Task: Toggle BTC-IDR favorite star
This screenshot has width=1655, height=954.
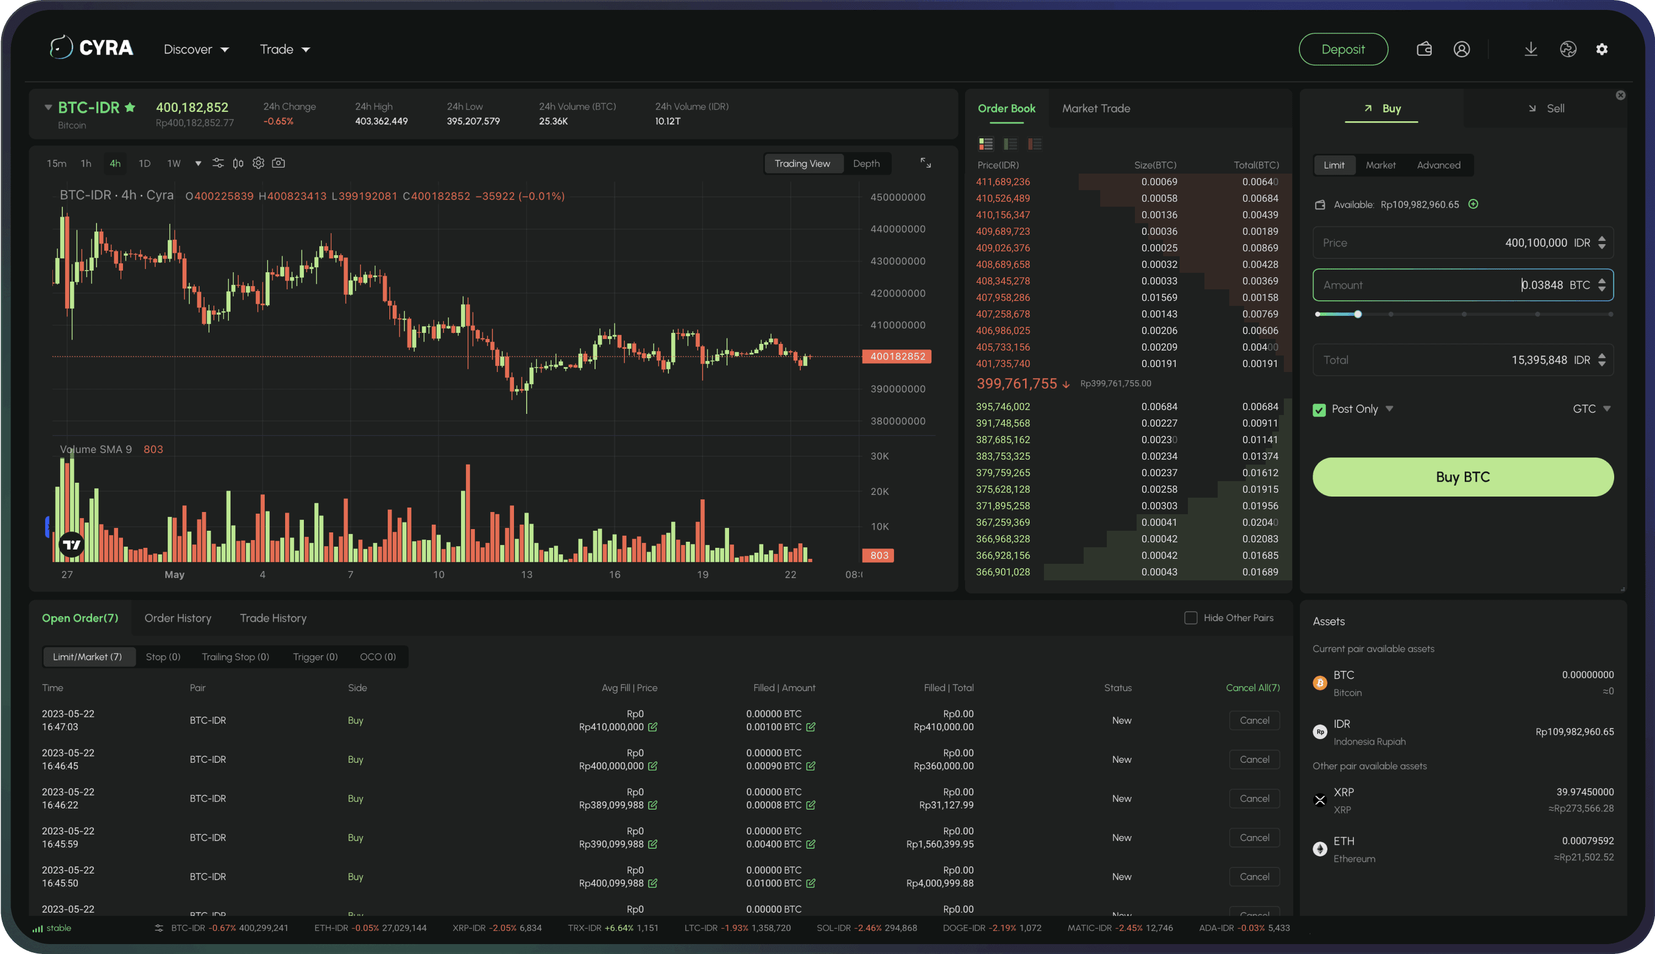Action: click(130, 107)
